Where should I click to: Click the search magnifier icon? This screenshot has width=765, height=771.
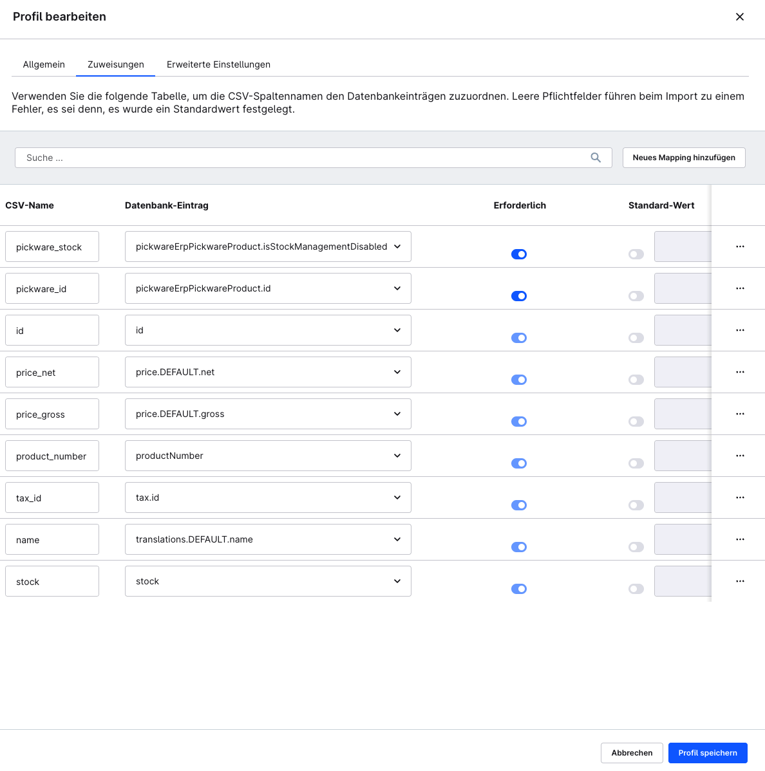596,158
